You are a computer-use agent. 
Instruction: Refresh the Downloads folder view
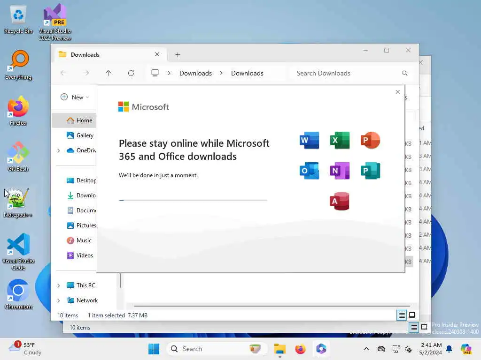point(131,73)
